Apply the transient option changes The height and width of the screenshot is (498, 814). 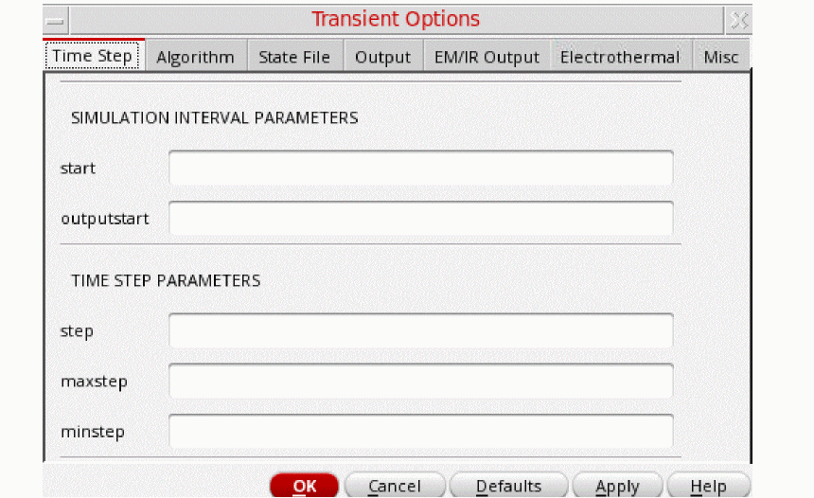point(617,486)
